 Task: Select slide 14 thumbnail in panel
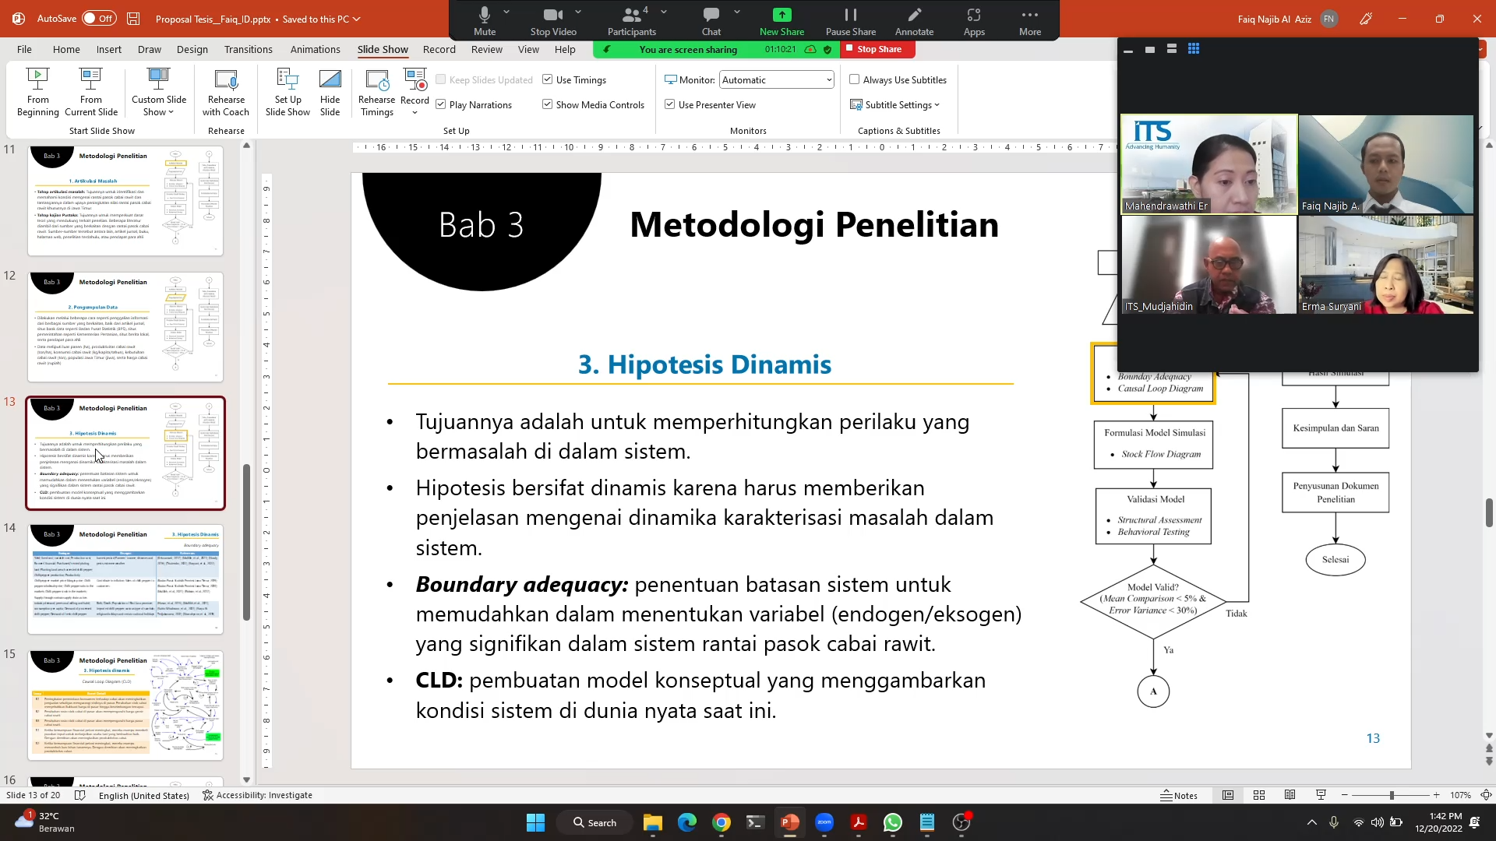coord(125,579)
